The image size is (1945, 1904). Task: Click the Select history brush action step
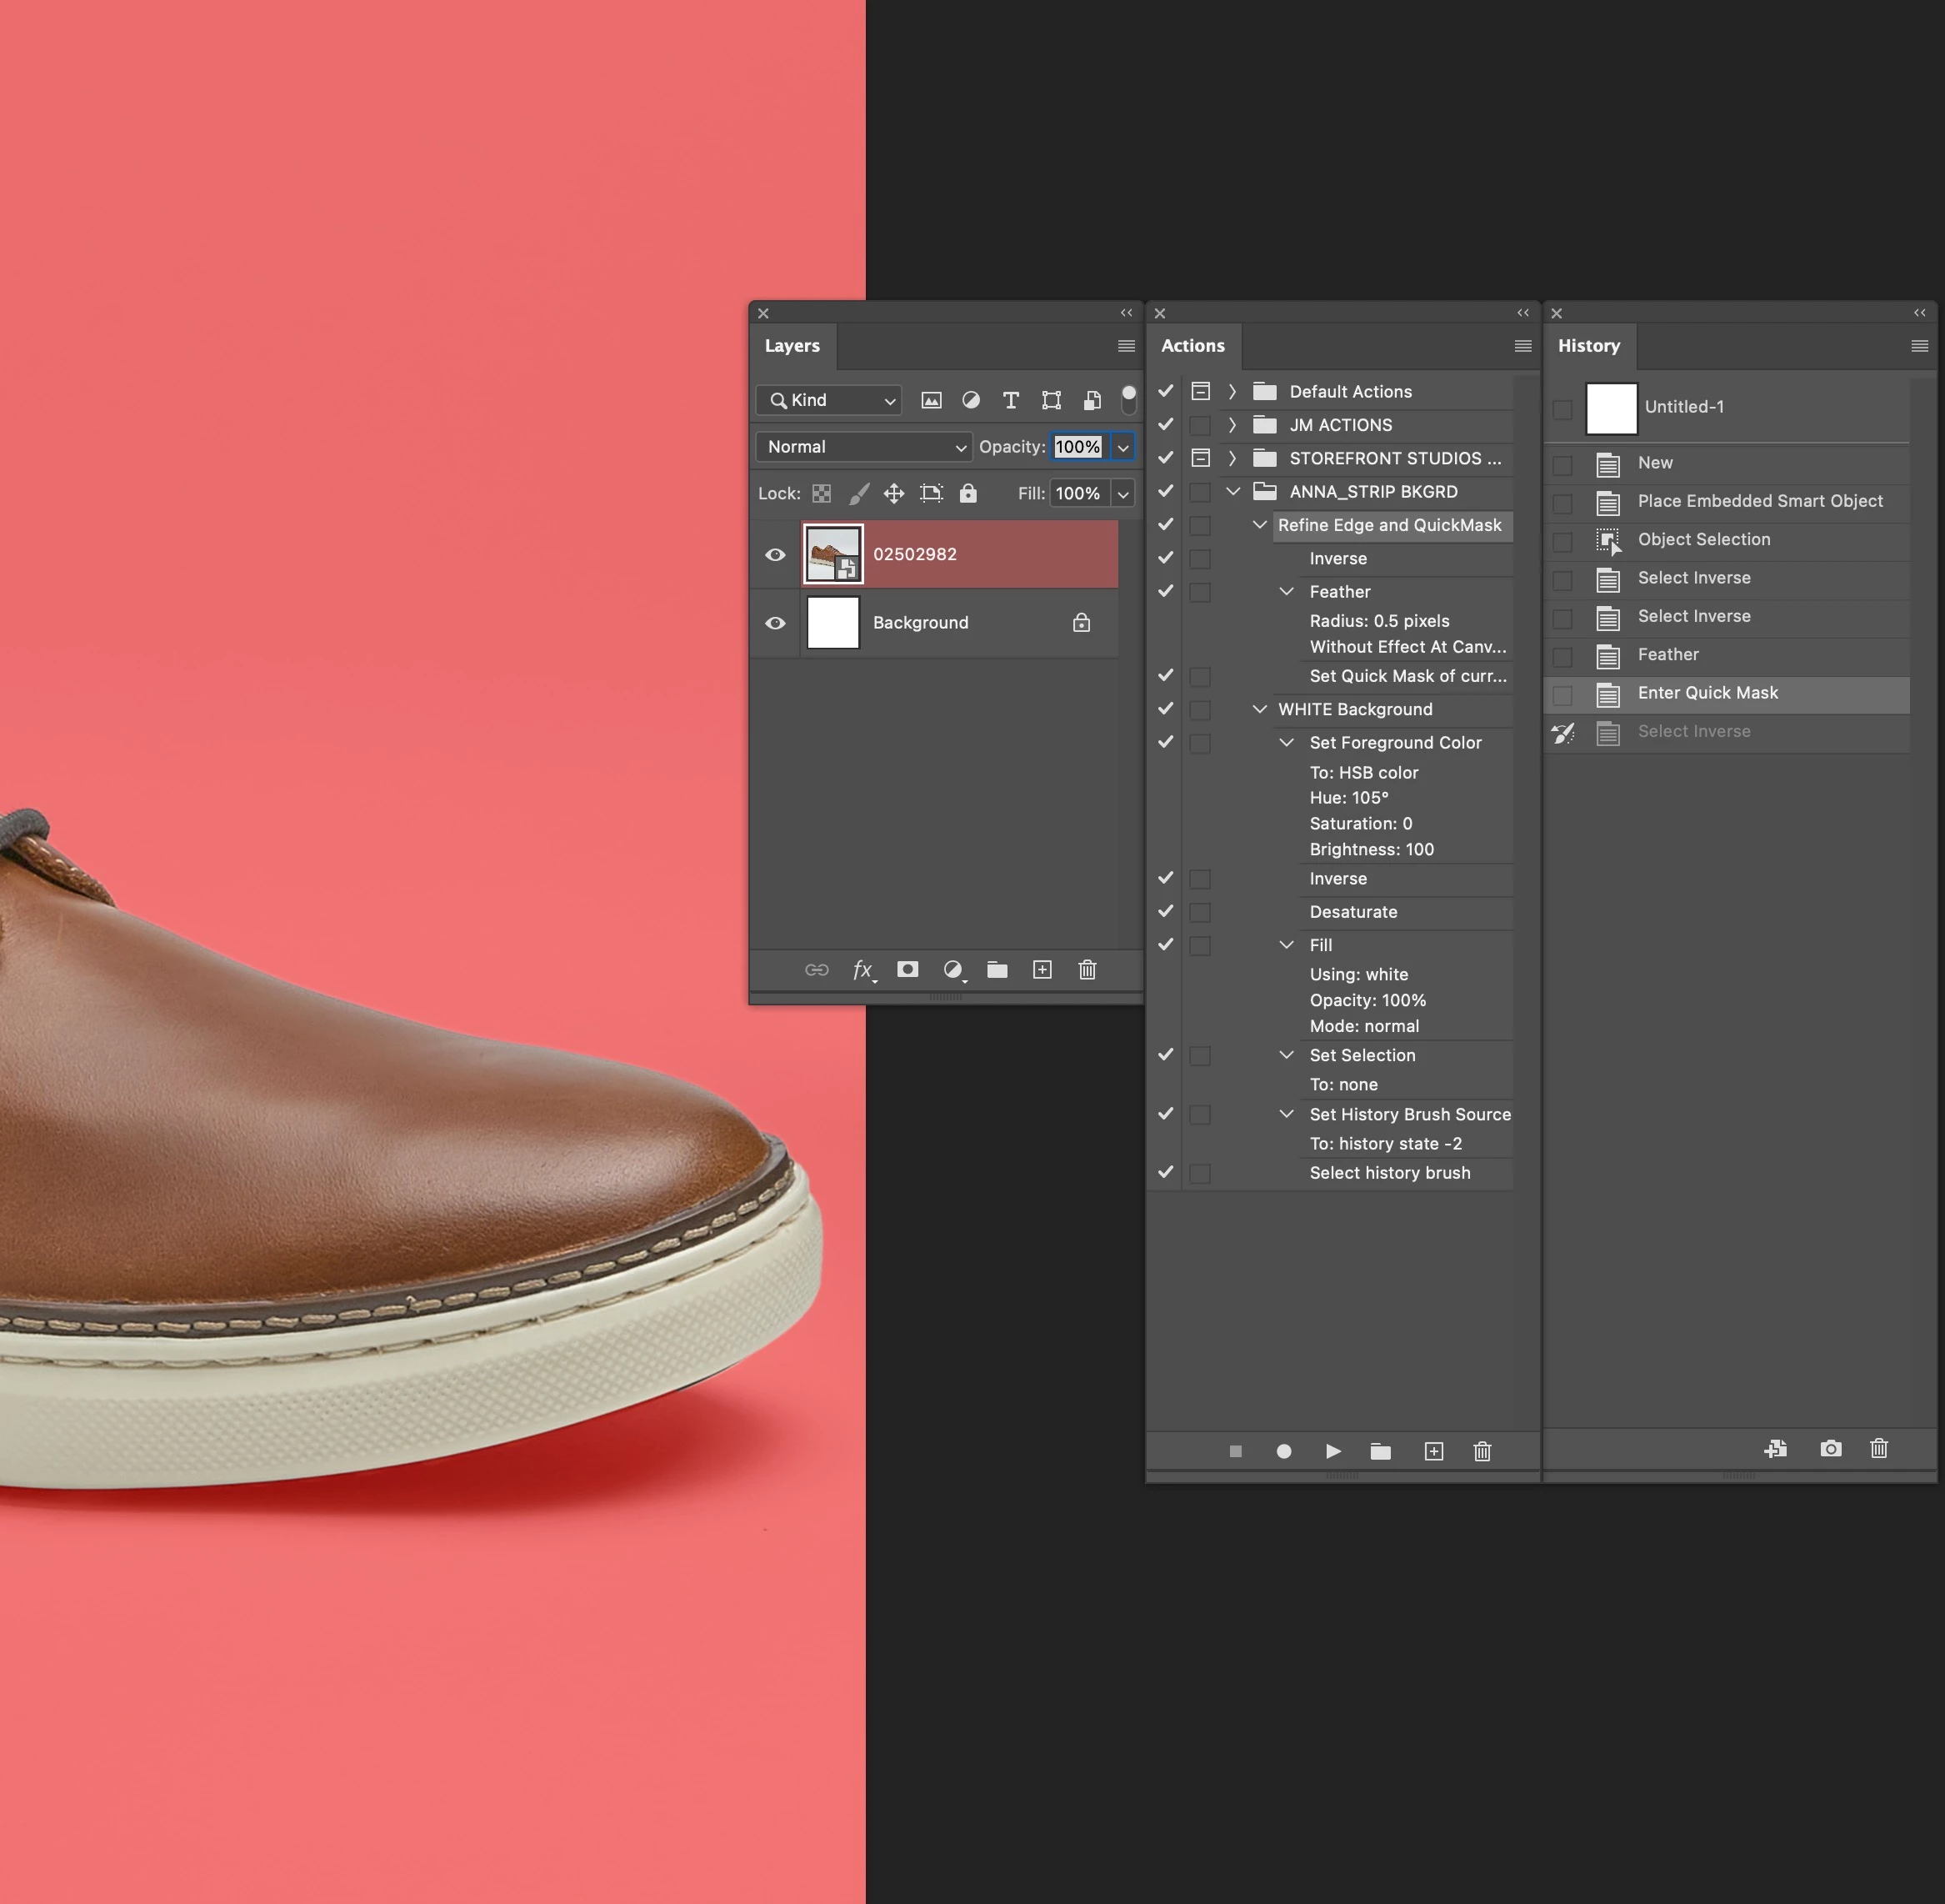pos(1389,1173)
